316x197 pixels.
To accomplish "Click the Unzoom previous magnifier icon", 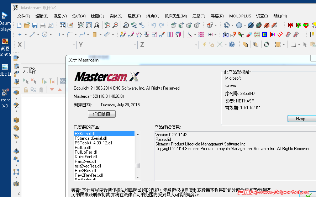I will point(107,25).
